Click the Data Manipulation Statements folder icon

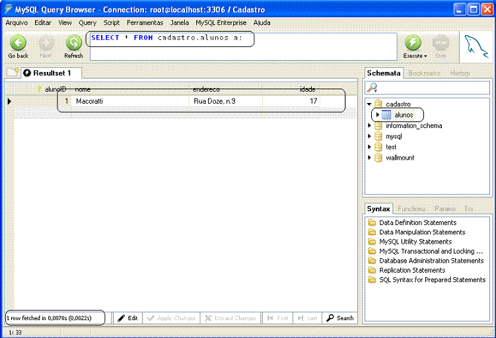(x=372, y=232)
